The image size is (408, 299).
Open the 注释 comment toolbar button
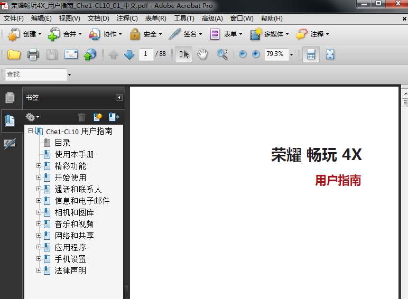pos(312,34)
